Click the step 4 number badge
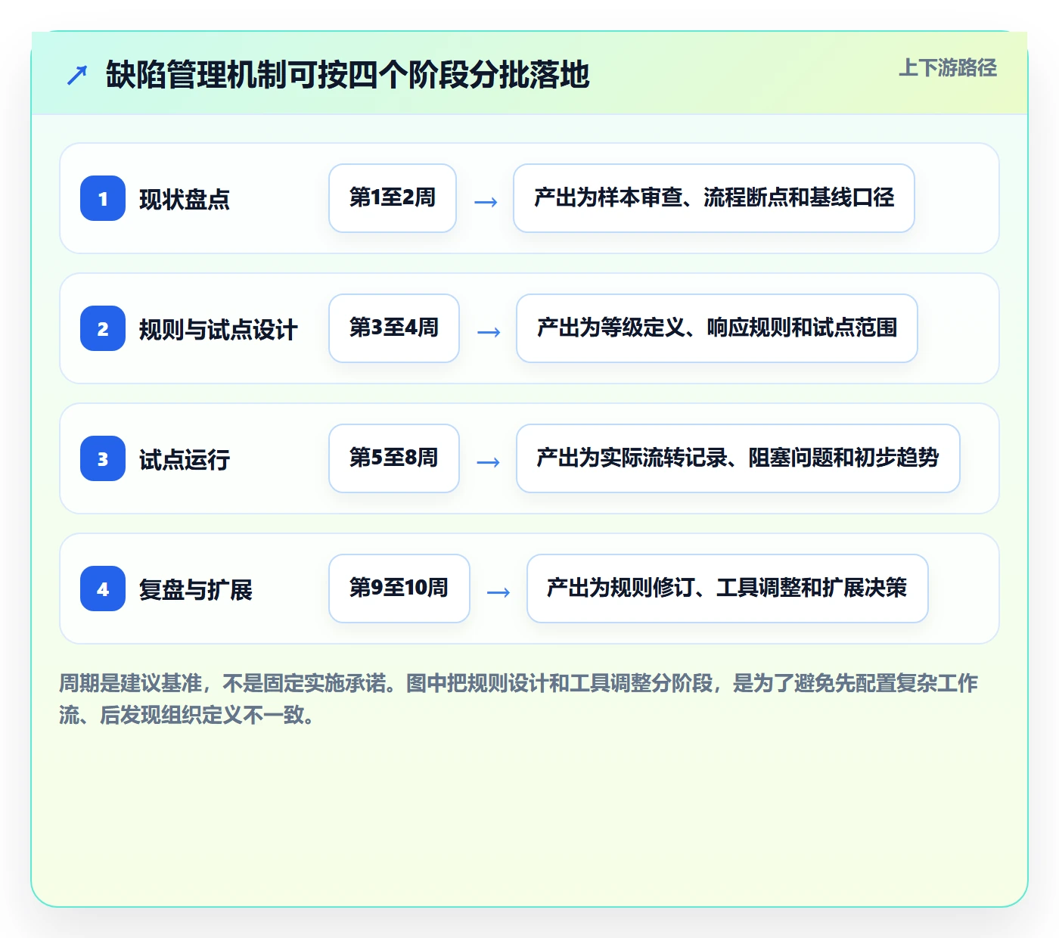This screenshot has height=938, width=1059. coord(103,589)
